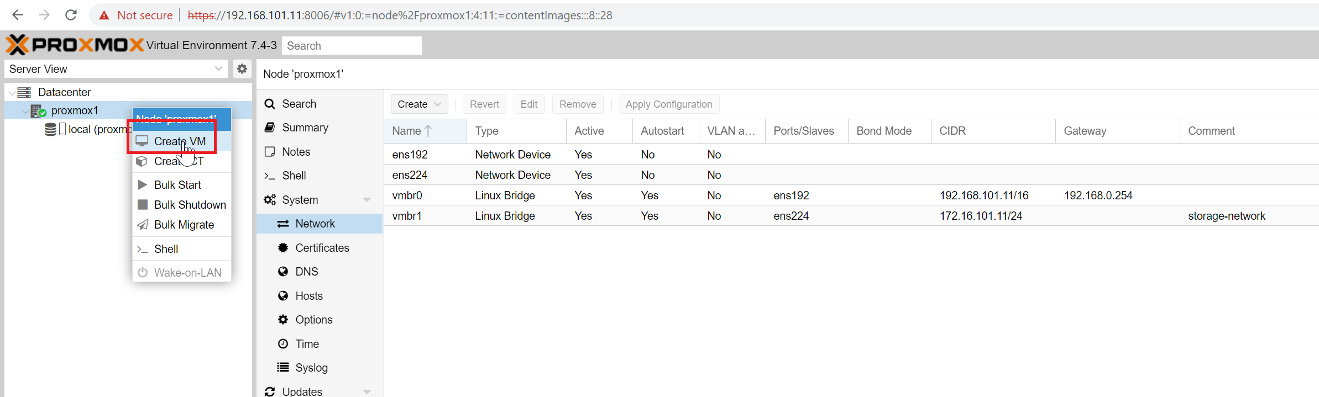Select Create VM from context menu
This screenshot has height=397, width=1319.
click(182, 141)
